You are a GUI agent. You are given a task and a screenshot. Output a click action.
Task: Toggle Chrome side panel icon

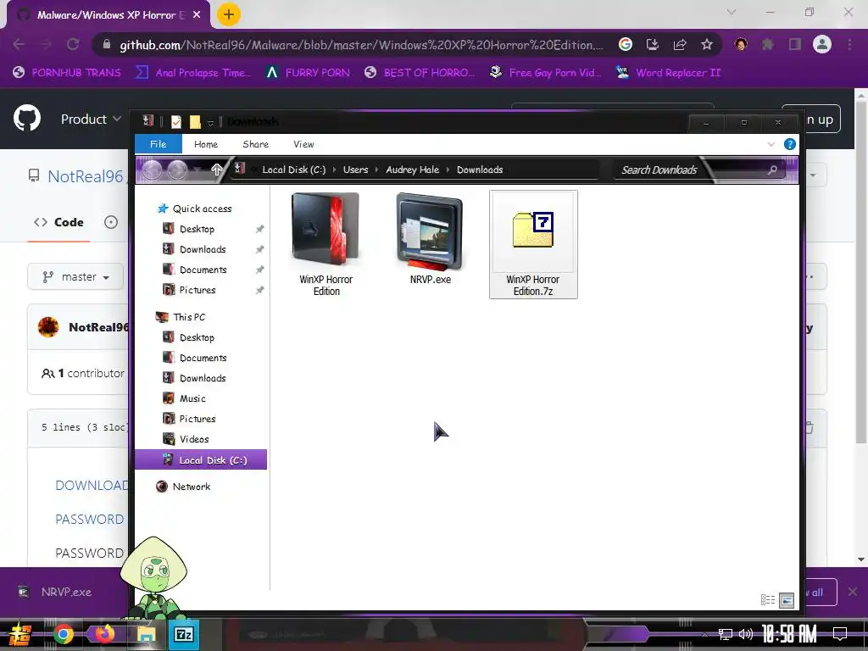point(795,44)
